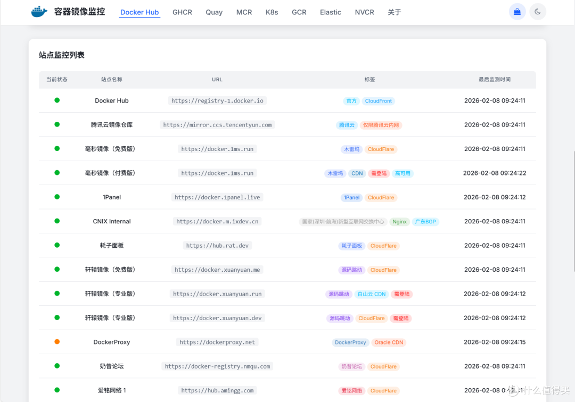Click green status dot for Docker Hub row
The width and height of the screenshot is (575, 402).
click(57, 100)
